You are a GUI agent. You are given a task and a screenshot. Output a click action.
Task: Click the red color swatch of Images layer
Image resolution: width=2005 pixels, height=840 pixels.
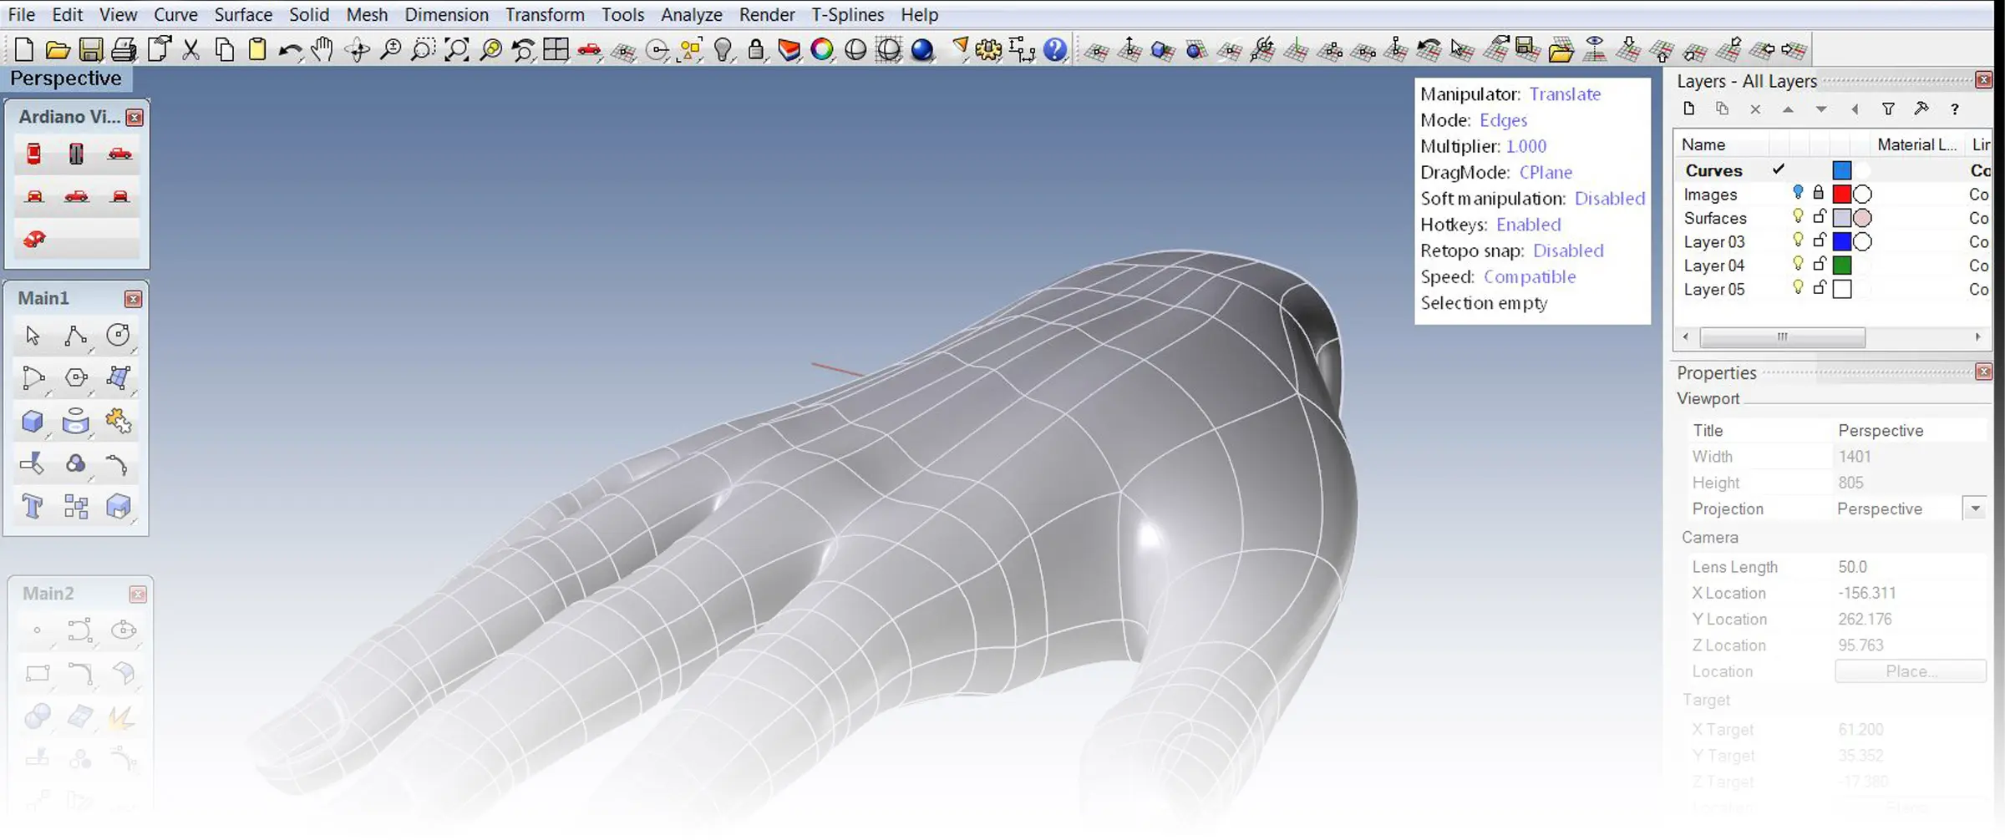(x=1841, y=194)
